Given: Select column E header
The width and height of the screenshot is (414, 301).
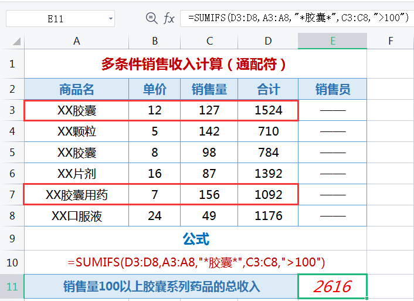Looking at the screenshot, I should tap(332, 41).
